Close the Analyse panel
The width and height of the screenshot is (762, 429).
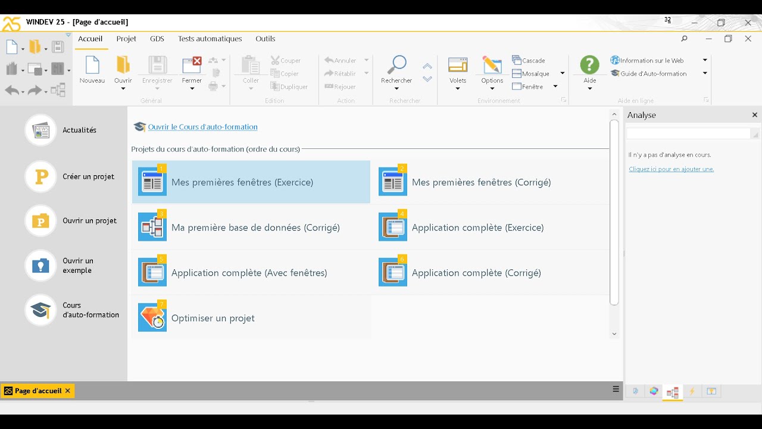754,115
